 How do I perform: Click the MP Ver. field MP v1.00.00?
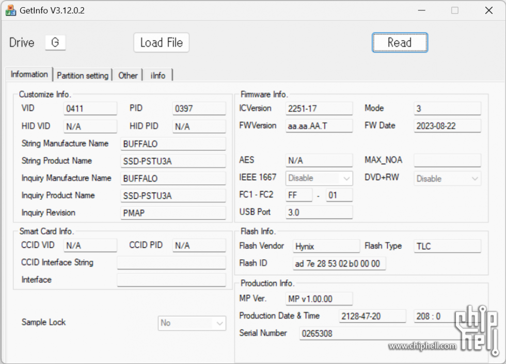coord(319,299)
